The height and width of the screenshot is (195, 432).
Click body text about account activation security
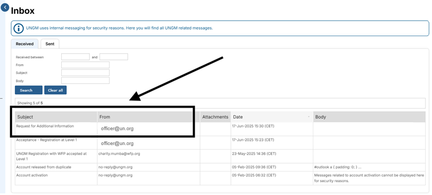click(369, 178)
